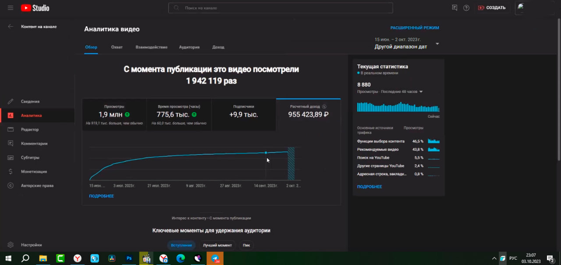Open the hamburger menu in YouTube Studio
Image resolution: width=561 pixels, height=265 pixels.
[11, 8]
